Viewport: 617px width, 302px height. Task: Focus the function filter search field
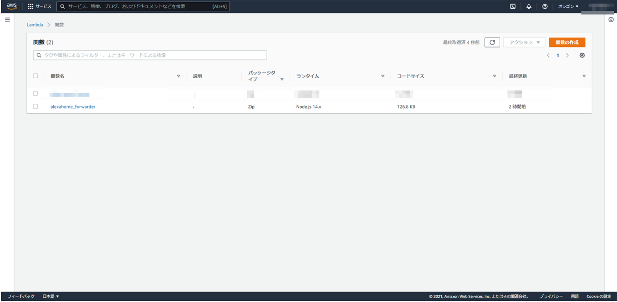click(150, 55)
